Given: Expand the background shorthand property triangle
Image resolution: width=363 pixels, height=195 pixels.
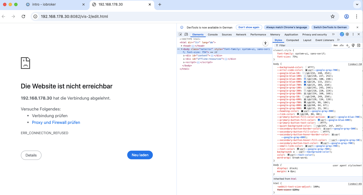Looking at the screenshot, I should [294, 152].
